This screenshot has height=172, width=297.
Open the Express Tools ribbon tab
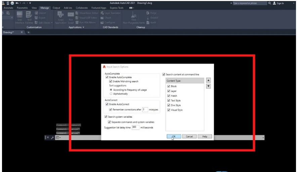(116, 7)
